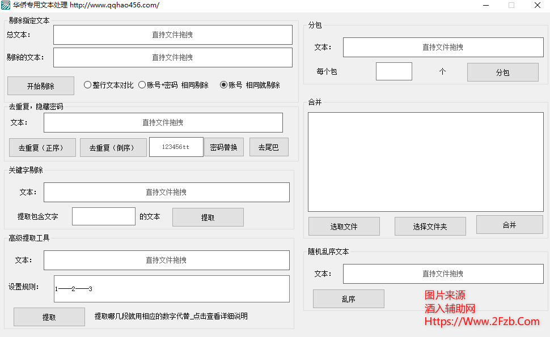Click 去重复（倒序）button
This screenshot has width=550, height=337.
point(113,148)
